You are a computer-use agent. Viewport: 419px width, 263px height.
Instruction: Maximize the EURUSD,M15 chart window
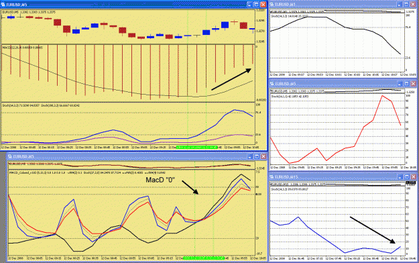406,177
